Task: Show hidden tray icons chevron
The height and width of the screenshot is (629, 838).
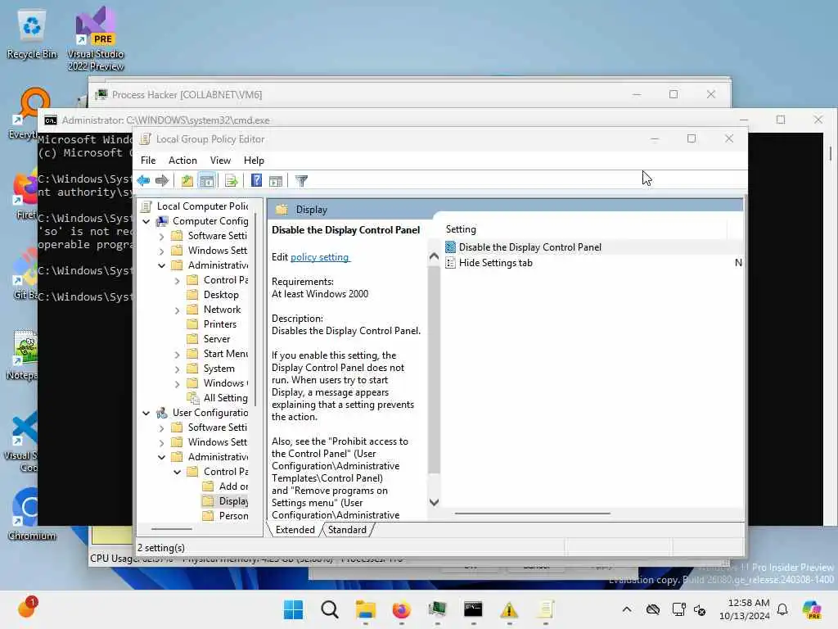Action: tap(627, 609)
